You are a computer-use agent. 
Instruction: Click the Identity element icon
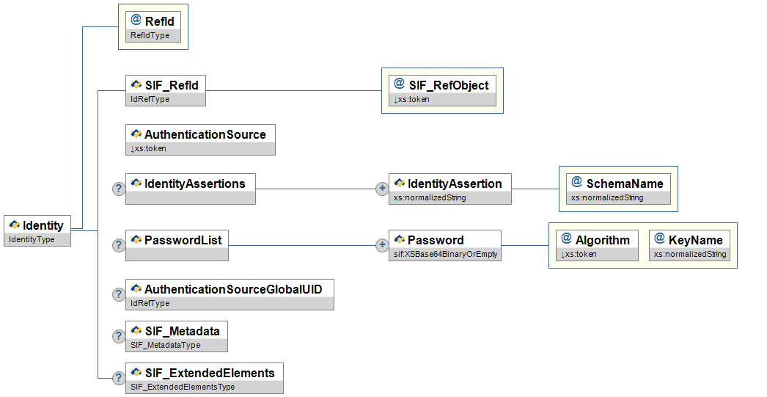coord(15,225)
